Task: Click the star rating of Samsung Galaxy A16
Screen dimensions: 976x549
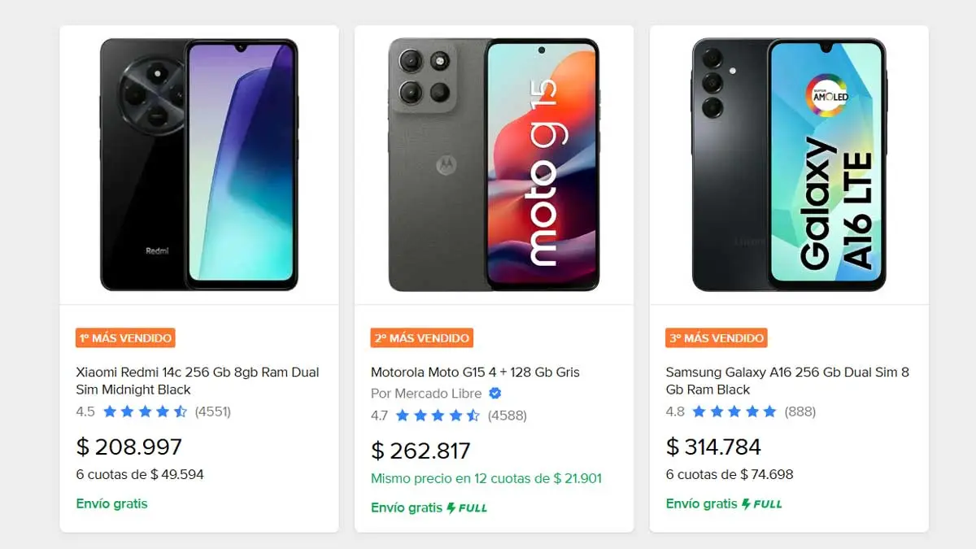Action: (734, 412)
